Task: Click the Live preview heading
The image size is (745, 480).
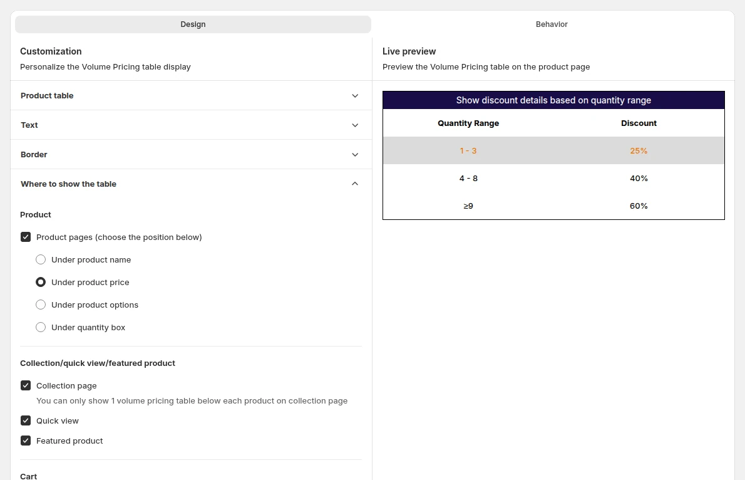Action: click(x=409, y=51)
